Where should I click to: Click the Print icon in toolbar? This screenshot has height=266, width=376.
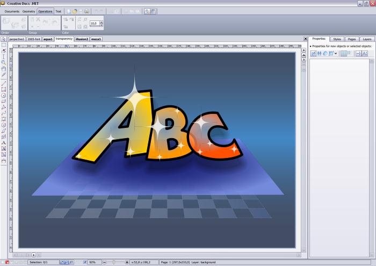point(86,11)
